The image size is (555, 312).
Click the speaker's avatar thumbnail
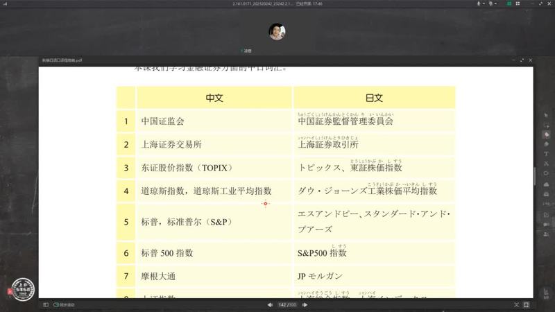pos(277,32)
